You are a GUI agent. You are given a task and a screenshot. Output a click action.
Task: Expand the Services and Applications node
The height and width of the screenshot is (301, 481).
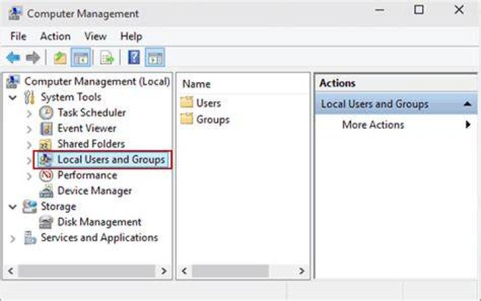(x=13, y=238)
